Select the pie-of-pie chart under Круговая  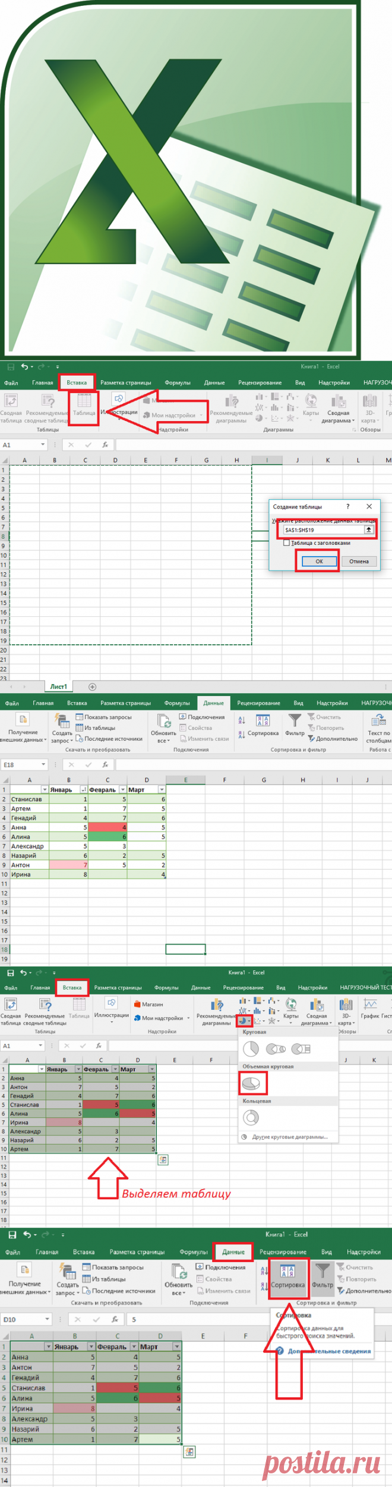(x=276, y=1049)
